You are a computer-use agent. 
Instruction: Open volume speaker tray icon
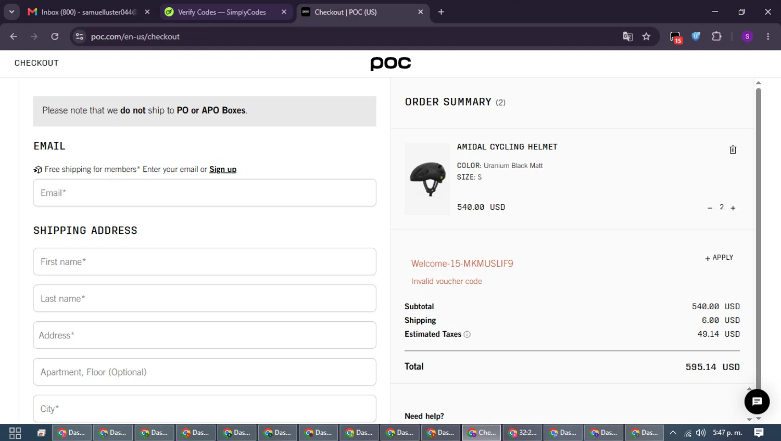coord(701,433)
